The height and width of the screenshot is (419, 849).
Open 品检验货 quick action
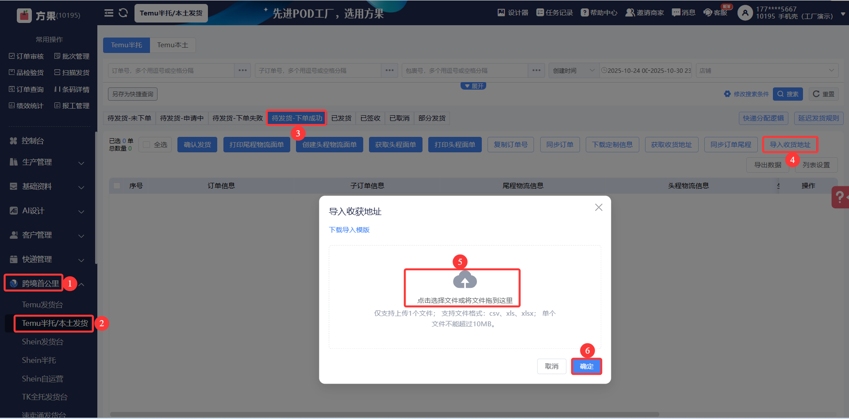[26, 72]
